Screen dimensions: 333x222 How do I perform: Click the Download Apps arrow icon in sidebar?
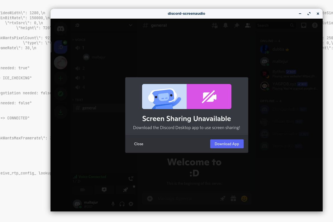click(61, 112)
